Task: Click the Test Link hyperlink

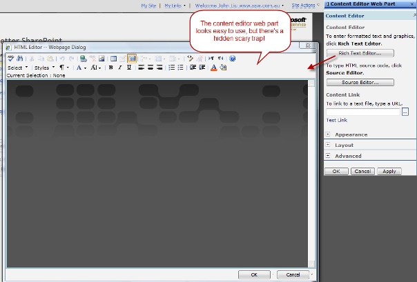Action: (x=337, y=120)
